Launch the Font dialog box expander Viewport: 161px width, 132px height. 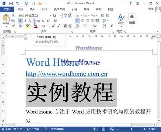click(x=72, y=32)
